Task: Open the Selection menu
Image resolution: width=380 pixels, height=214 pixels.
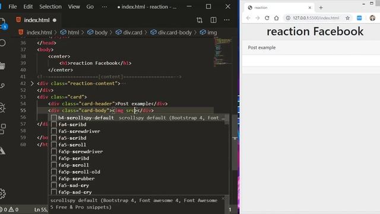Action: click(50, 7)
